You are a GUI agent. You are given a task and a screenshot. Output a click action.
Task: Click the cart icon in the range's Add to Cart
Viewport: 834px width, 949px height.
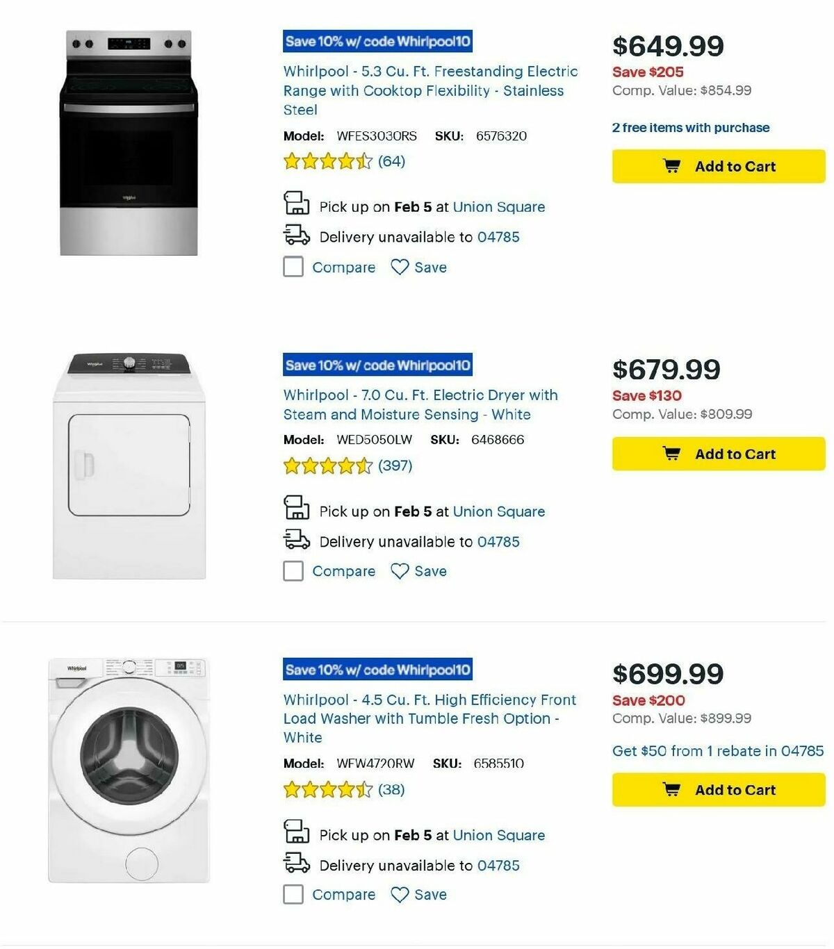pos(671,165)
